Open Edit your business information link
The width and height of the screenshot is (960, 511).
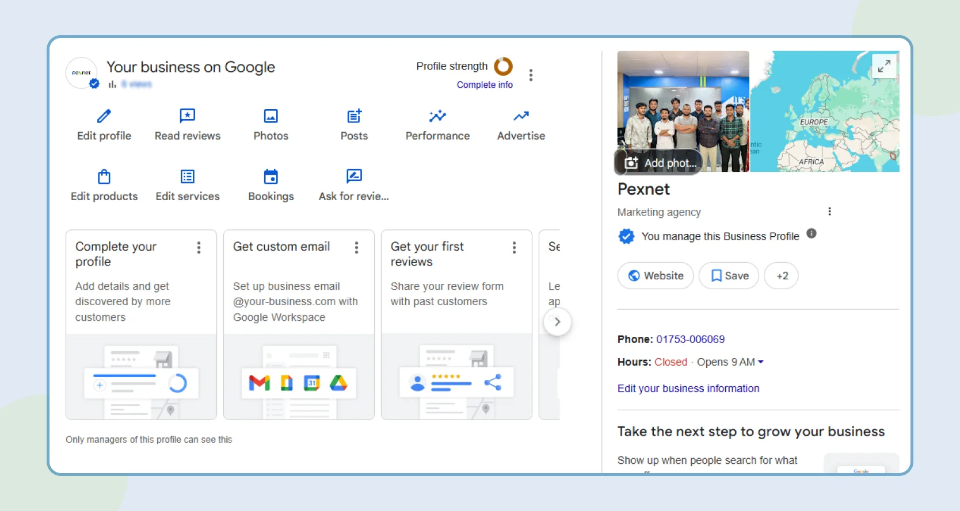point(688,389)
